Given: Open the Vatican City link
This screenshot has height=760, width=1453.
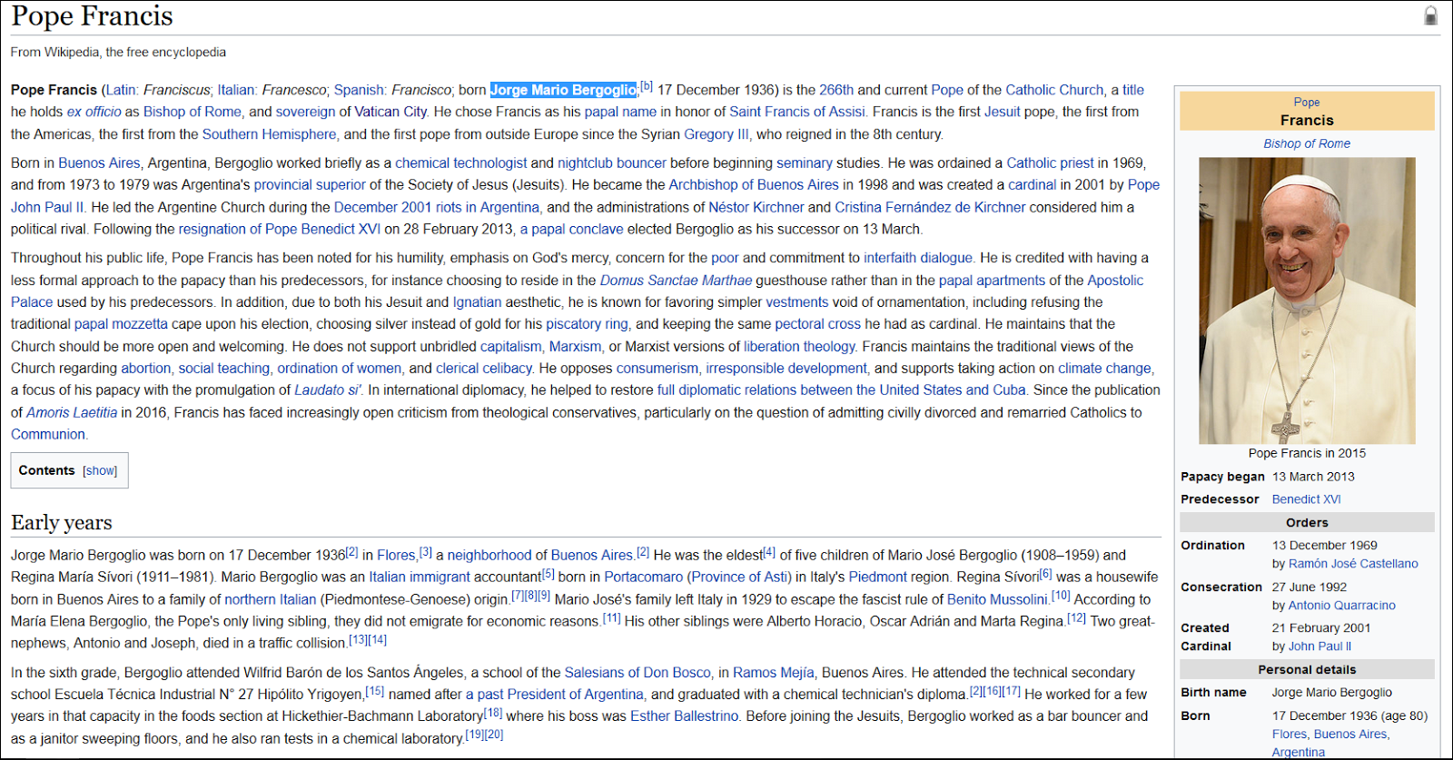Looking at the screenshot, I should 390,112.
